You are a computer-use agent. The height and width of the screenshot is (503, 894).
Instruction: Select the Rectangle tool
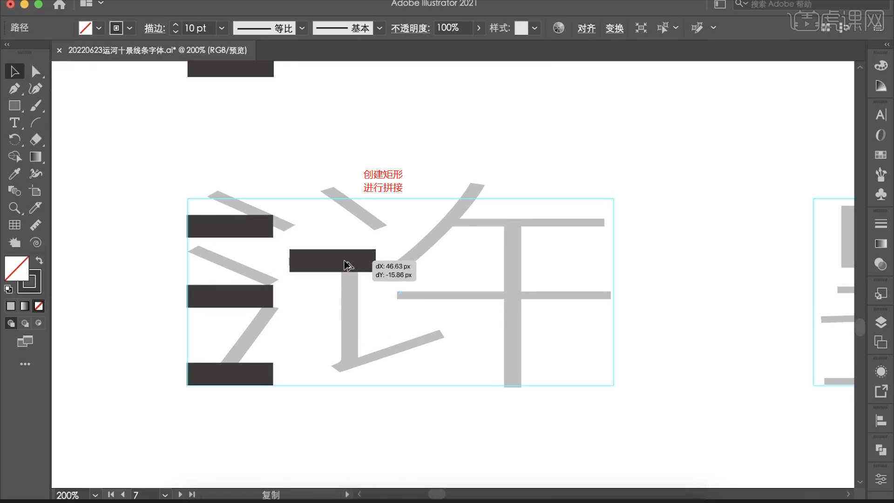coord(14,106)
